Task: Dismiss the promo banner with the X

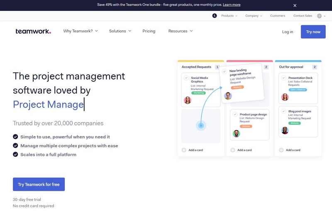Action: (x=295, y=5)
